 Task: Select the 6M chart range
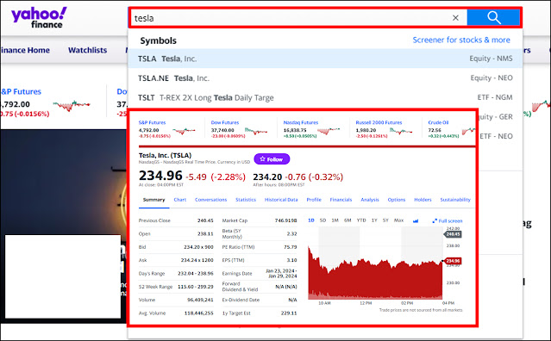click(x=348, y=220)
